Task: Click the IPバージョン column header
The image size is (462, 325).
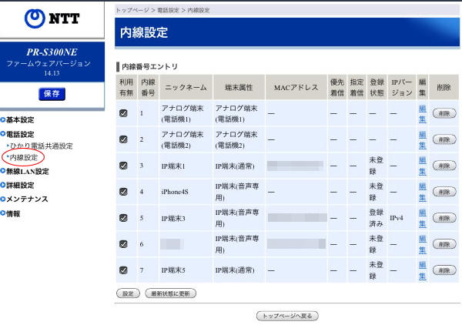Action: coord(402,88)
